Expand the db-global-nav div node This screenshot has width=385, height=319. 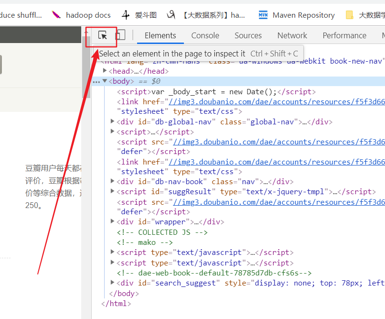112,121
